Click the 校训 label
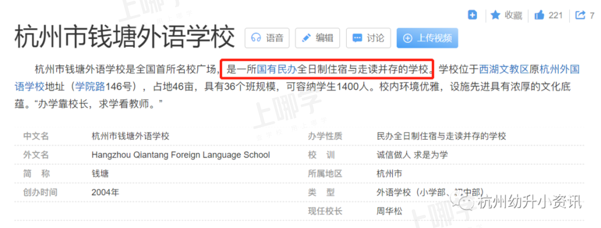Viewport: 601px width, 228px height. 321,155
